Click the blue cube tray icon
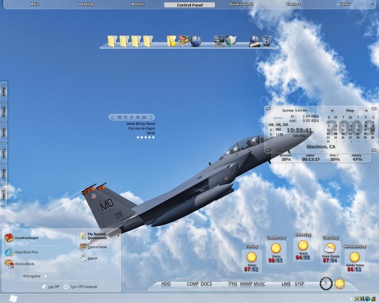This screenshot has width=379, height=303. 368,299
